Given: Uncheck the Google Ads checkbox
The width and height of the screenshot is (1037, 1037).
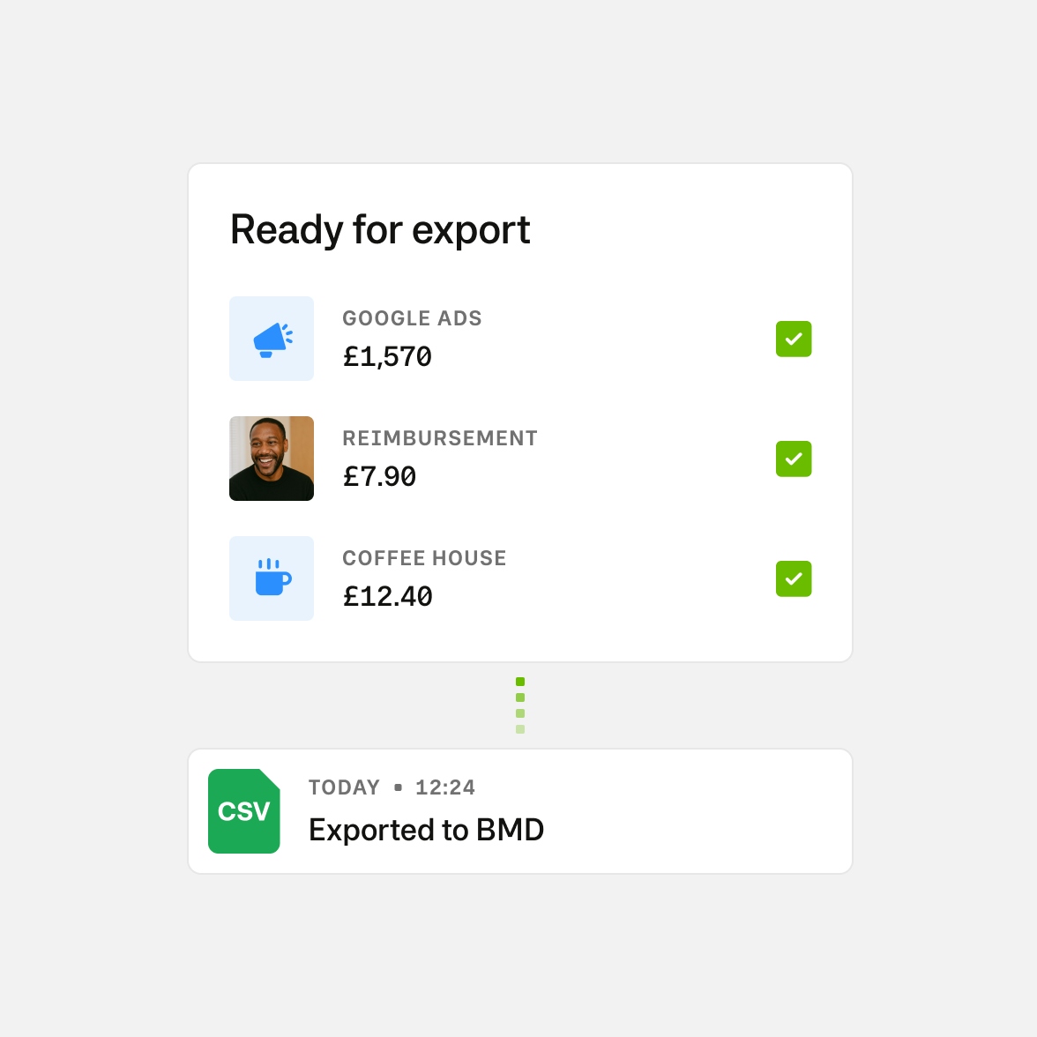Looking at the screenshot, I should click(794, 339).
